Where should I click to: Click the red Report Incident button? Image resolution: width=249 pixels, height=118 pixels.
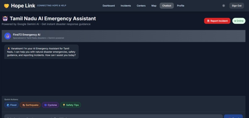point(217,21)
